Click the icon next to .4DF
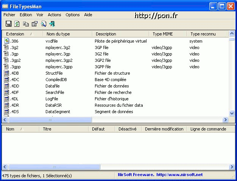The width and height of the screenshot is (237, 181). coord(6,92)
